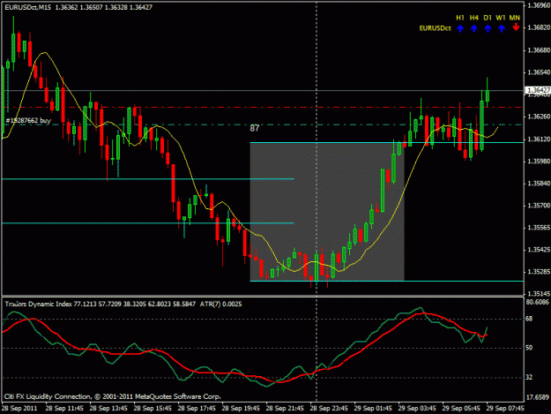This screenshot has width=551, height=414.
Task: Click the 28 Sep 17:45 time label
Action: (x=197, y=409)
